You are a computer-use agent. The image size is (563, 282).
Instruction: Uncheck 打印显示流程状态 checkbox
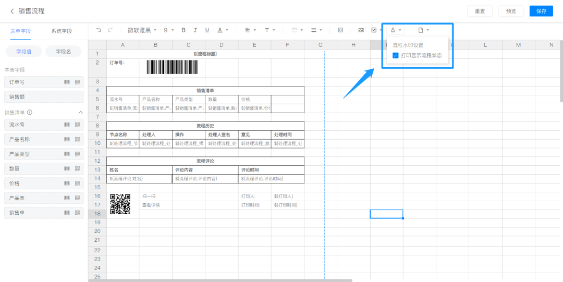coord(395,56)
